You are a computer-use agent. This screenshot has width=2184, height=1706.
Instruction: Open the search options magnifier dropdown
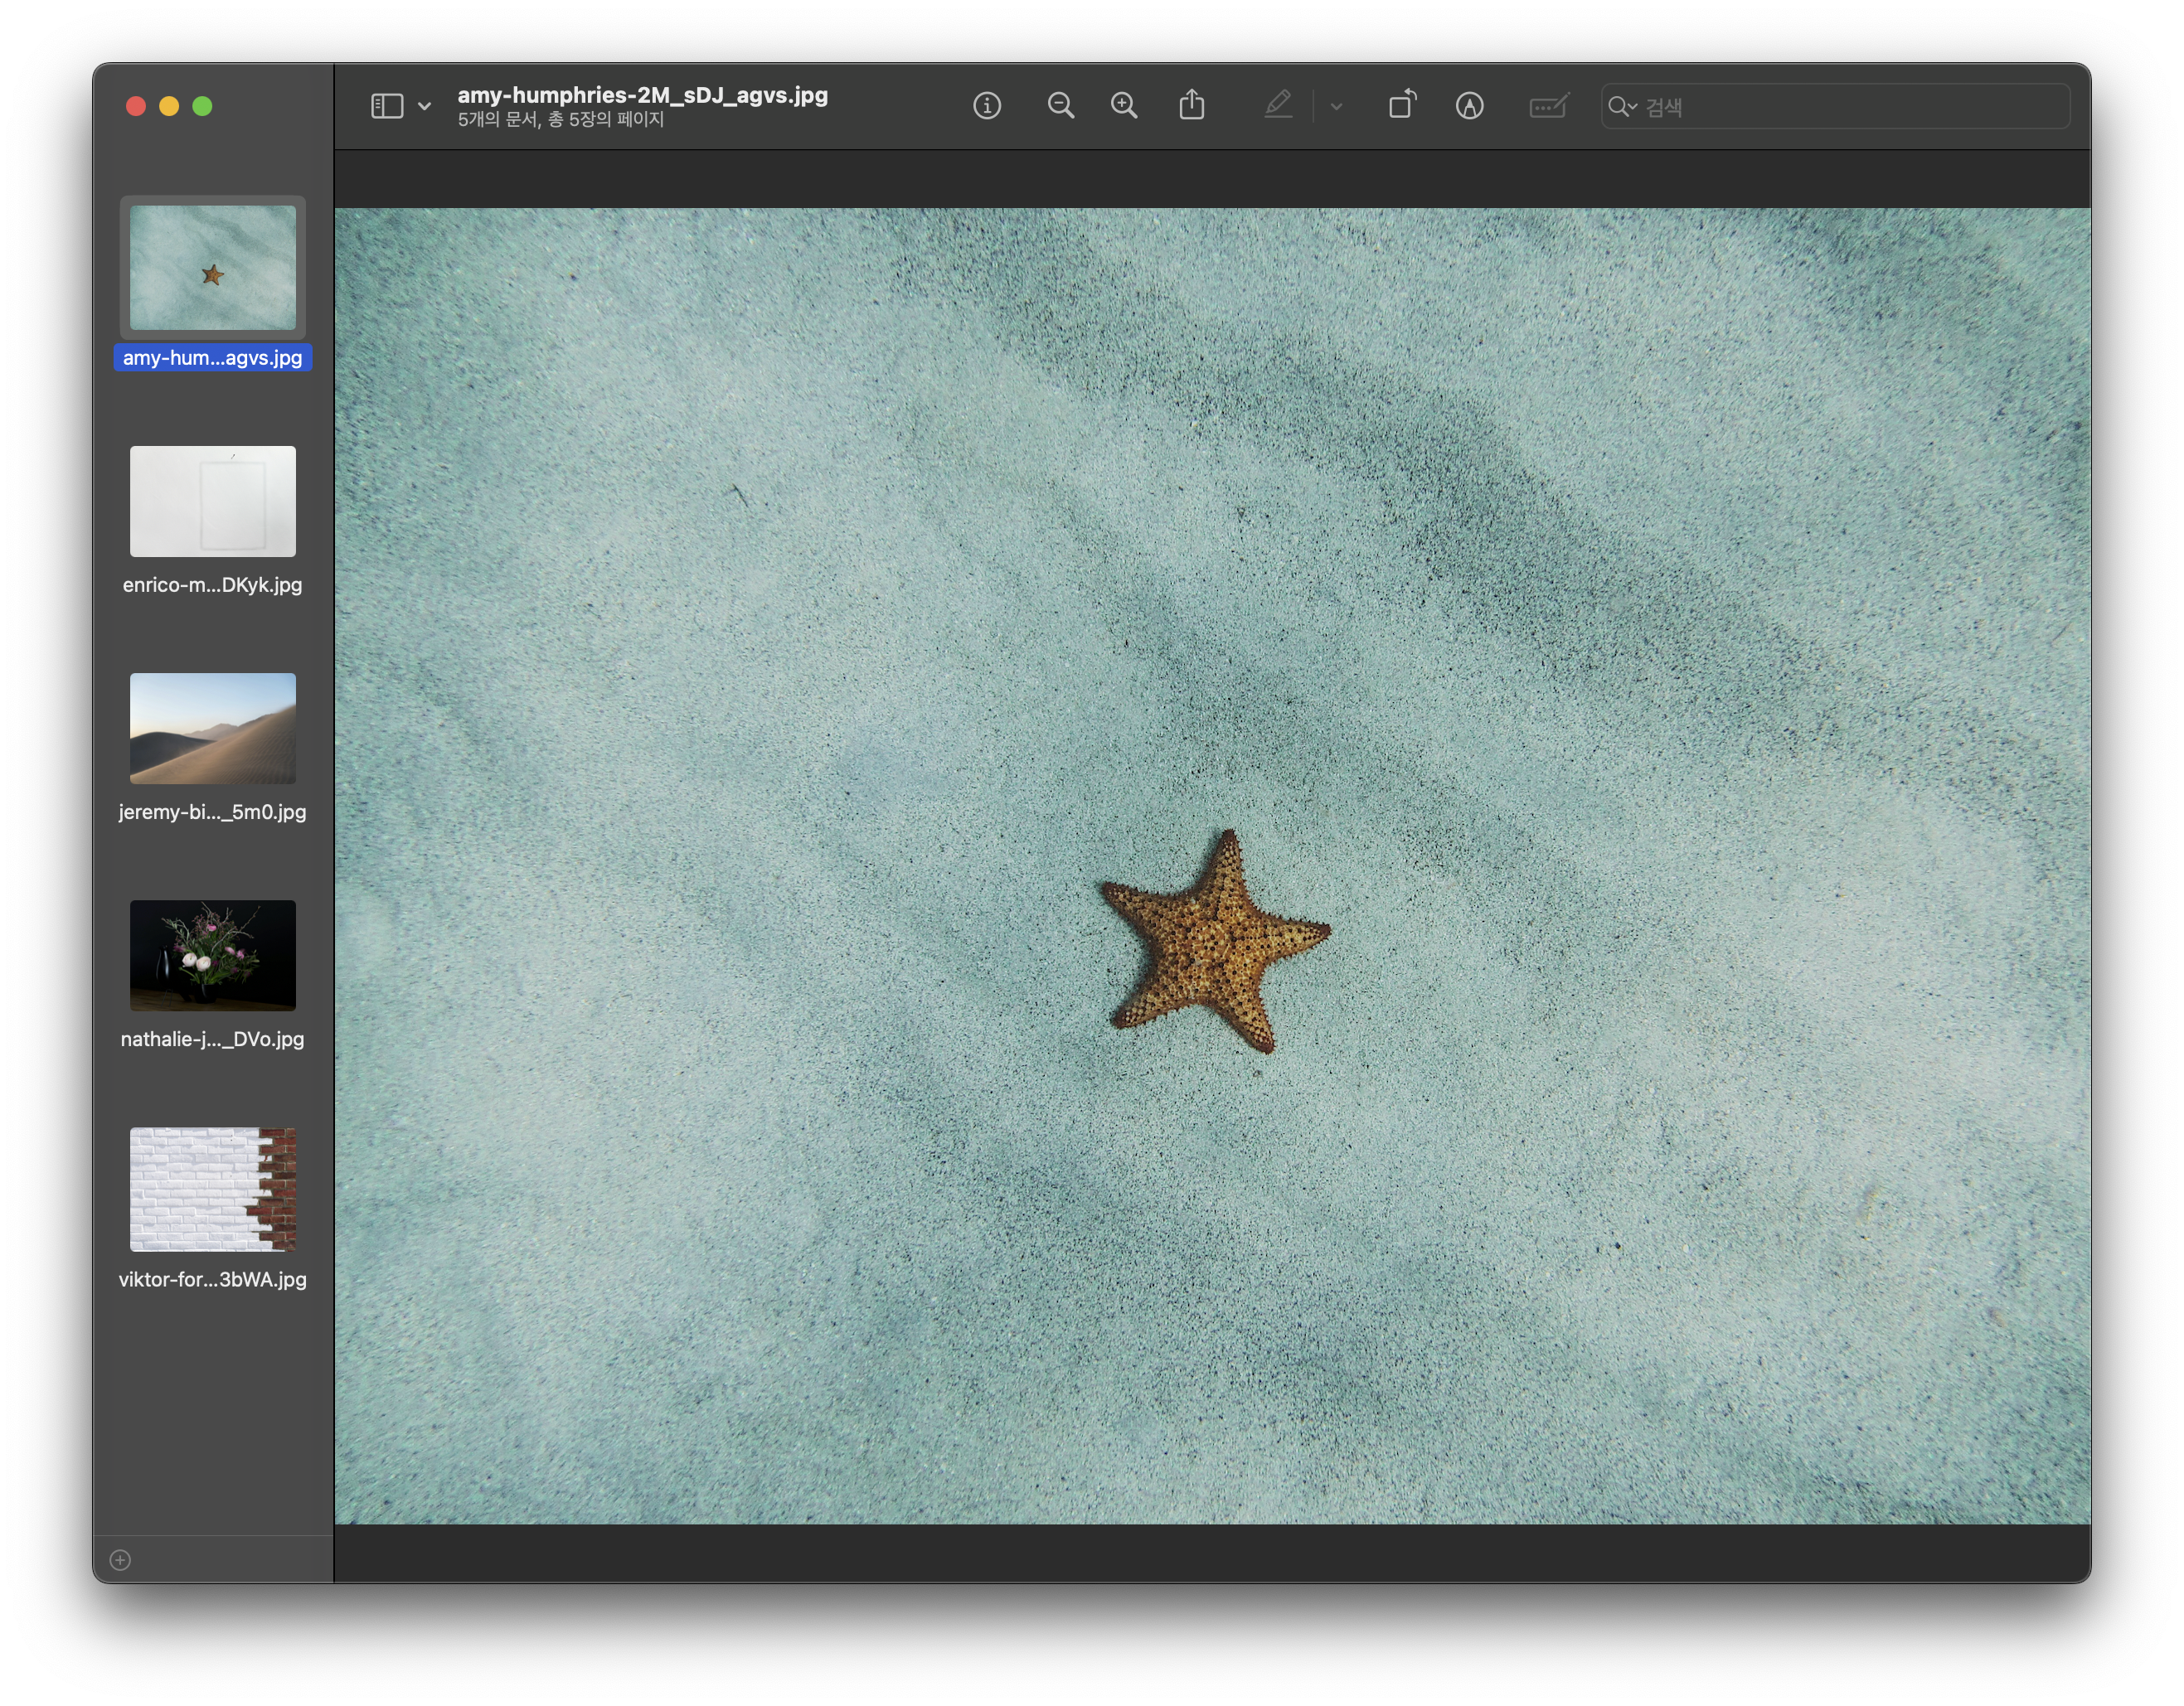pyautogui.click(x=1621, y=106)
